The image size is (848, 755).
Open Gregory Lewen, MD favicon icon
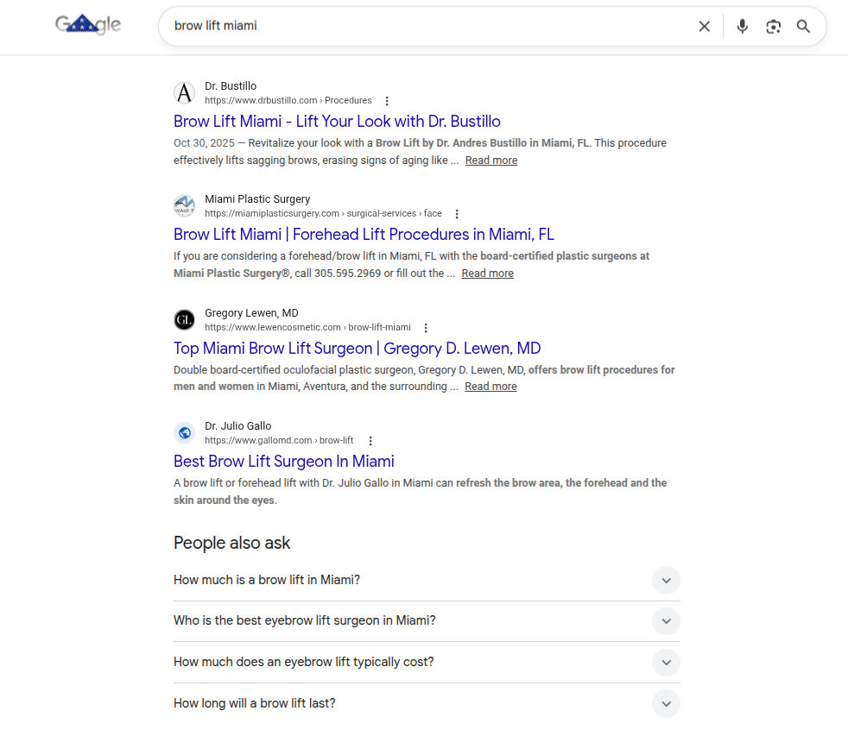point(185,319)
